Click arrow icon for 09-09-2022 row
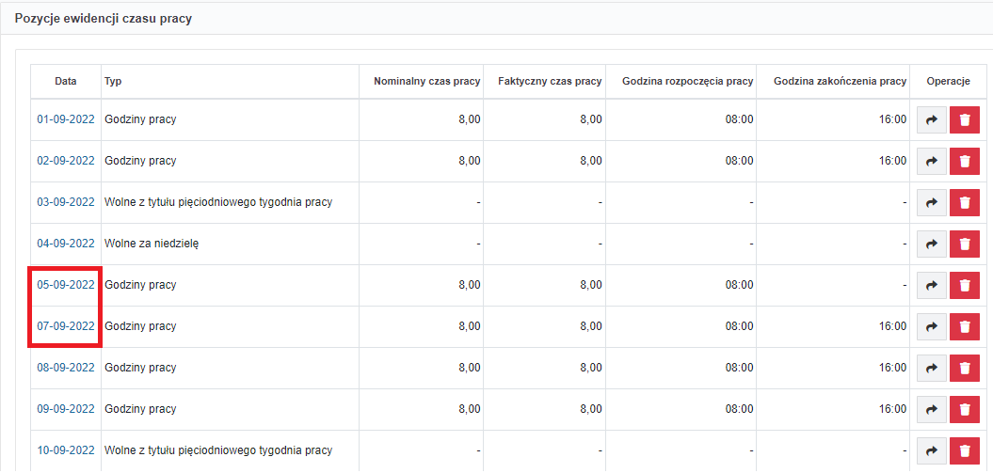The image size is (993, 473). [932, 409]
